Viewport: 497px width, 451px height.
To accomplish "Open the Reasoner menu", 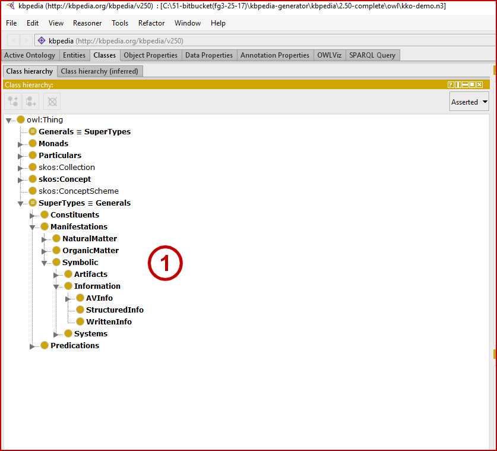I will coord(87,23).
